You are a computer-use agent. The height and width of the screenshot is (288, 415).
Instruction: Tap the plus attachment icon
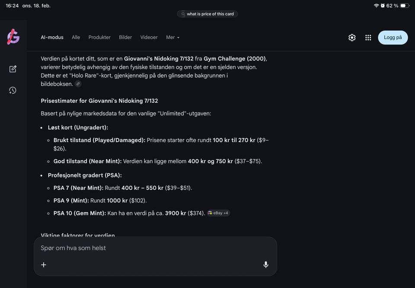pos(44,265)
